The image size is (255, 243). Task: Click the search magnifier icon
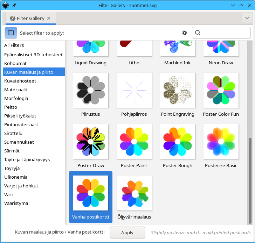(198, 33)
